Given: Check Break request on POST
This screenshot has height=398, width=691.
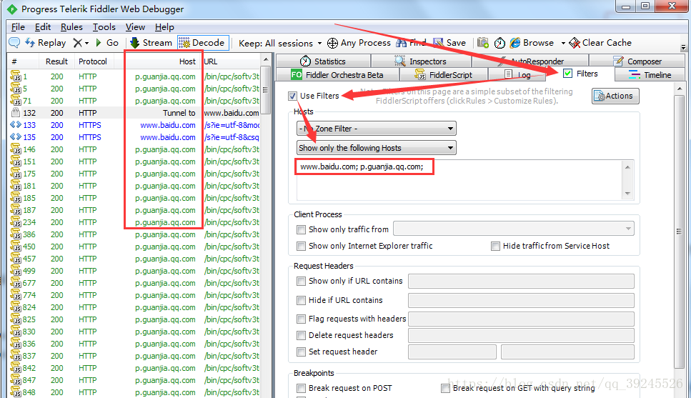Looking at the screenshot, I should [301, 388].
